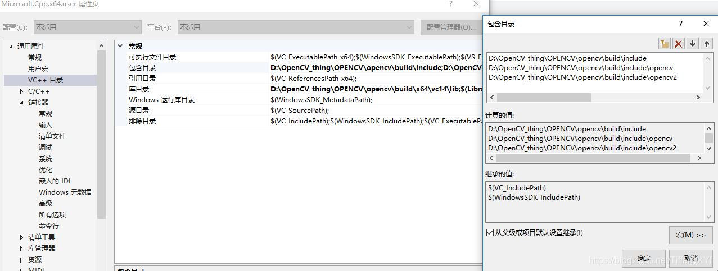Collapse the 通用属性 tree node
Image resolution: width=718 pixels, height=271 pixels.
coord(10,47)
